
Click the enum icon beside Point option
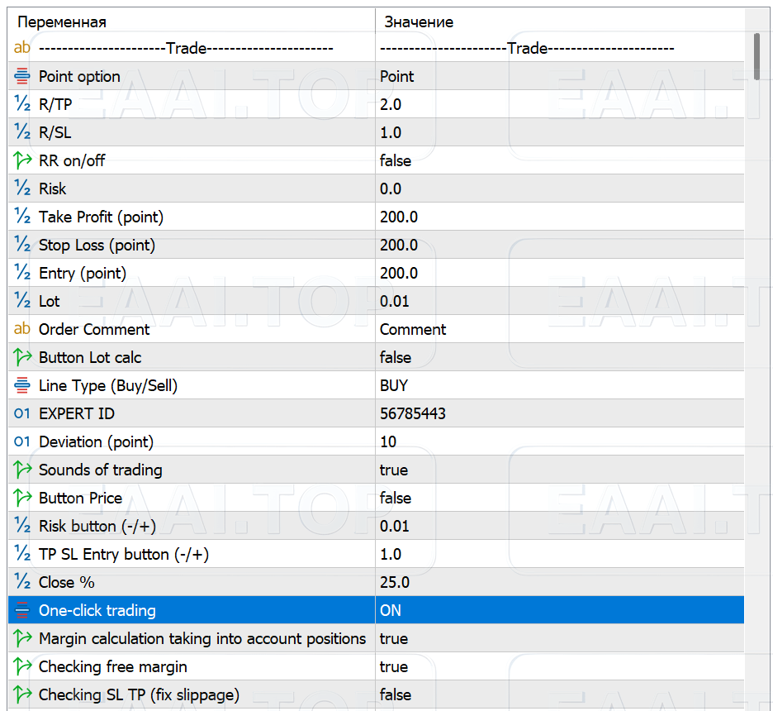pos(22,77)
